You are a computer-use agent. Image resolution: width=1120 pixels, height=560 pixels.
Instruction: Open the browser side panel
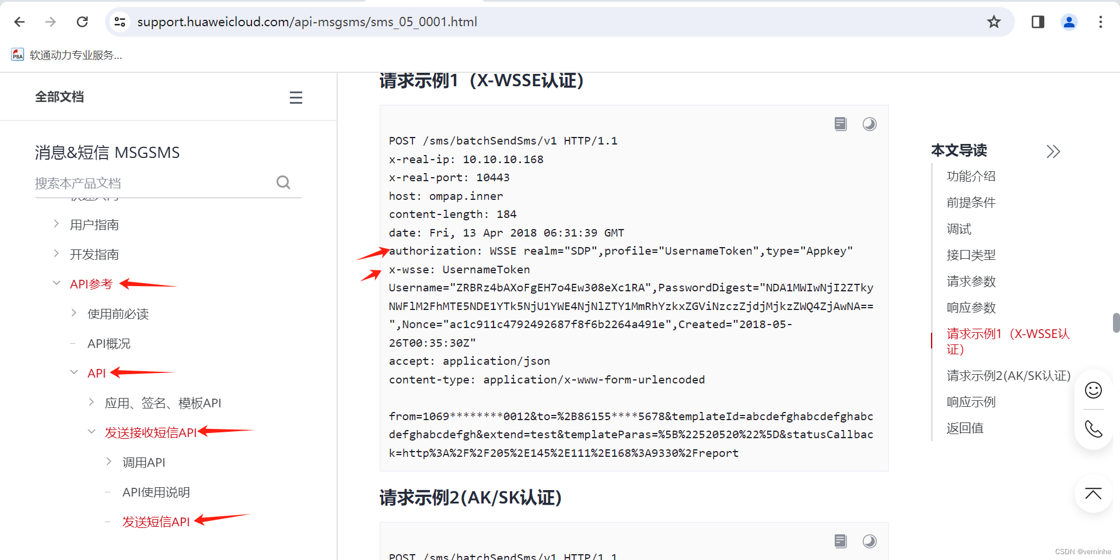click(x=1038, y=22)
